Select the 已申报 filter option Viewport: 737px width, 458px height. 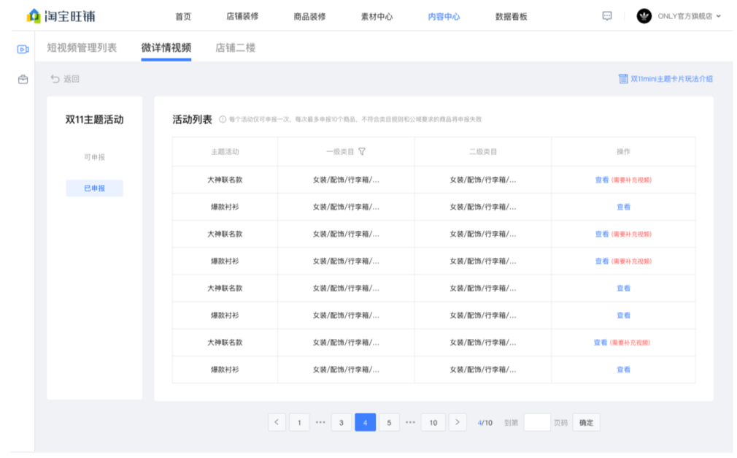(x=94, y=188)
